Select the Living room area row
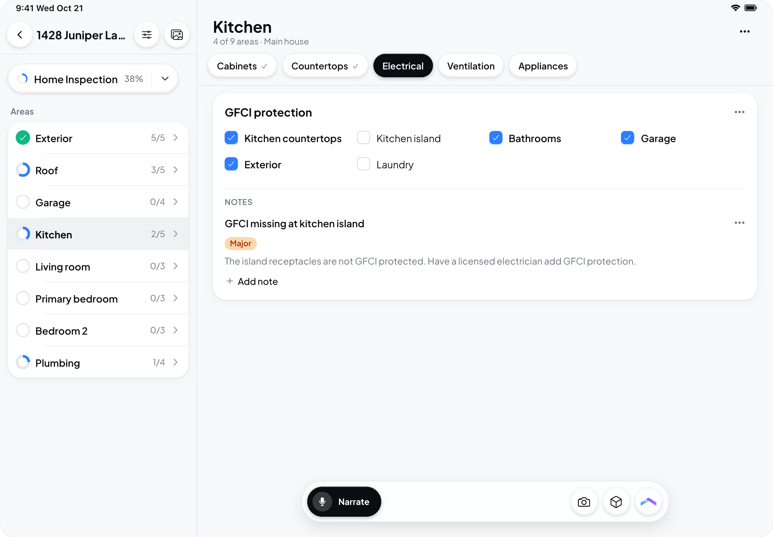The width and height of the screenshot is (773, 537). [98, 266]
